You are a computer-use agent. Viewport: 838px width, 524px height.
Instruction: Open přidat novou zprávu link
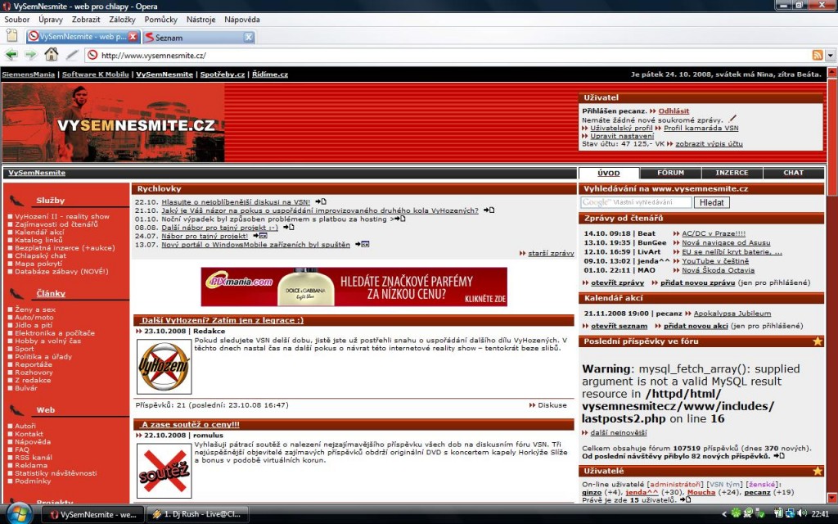point(697,282)
